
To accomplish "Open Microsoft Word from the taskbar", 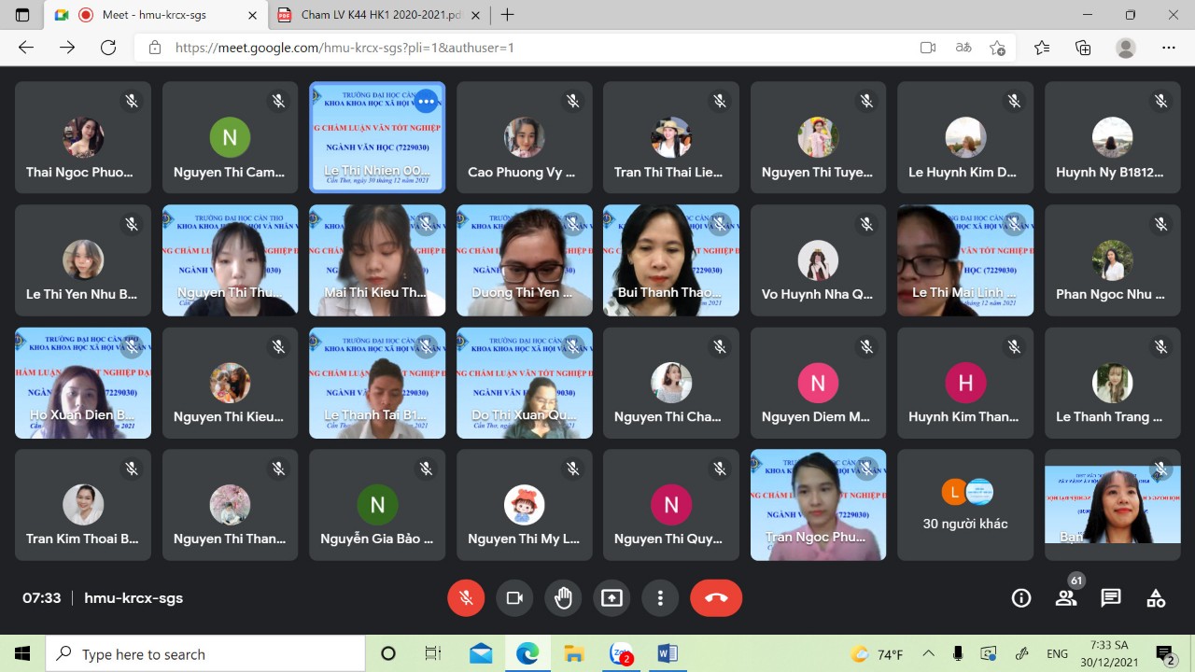I will point(668,653).
